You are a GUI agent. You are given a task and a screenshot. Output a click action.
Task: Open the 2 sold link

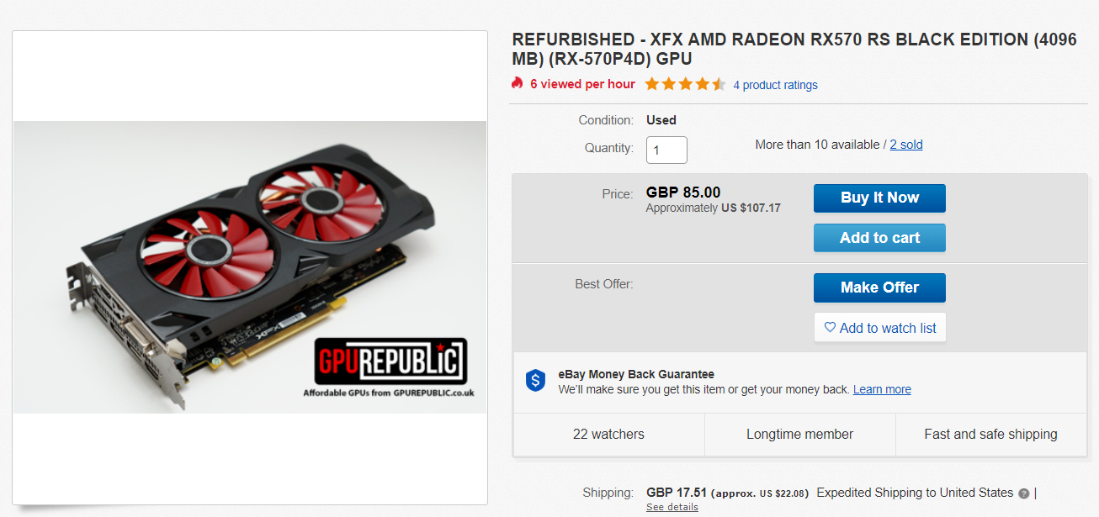pyautogui.click(x=906, y=145)
